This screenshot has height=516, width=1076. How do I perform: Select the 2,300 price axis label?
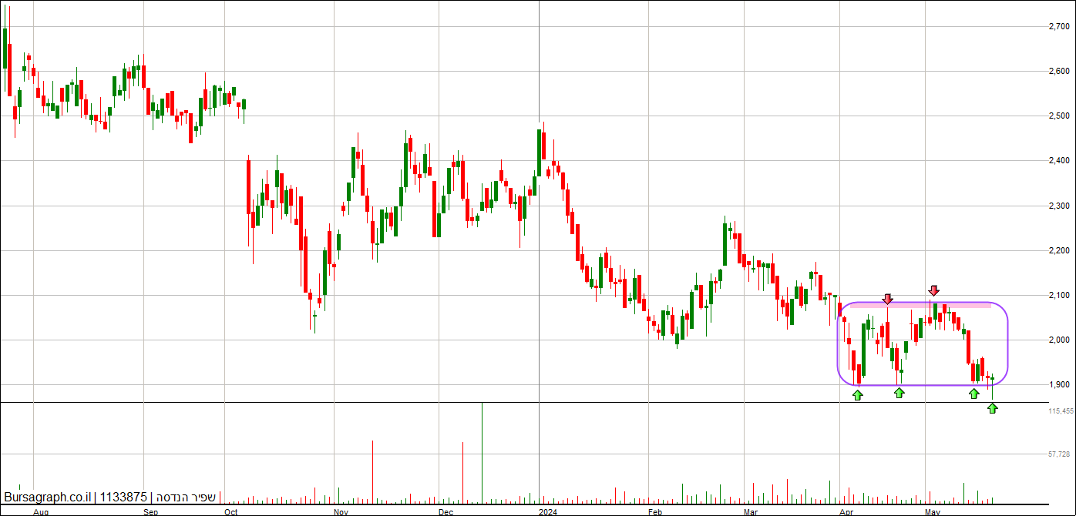(1059, 206)
